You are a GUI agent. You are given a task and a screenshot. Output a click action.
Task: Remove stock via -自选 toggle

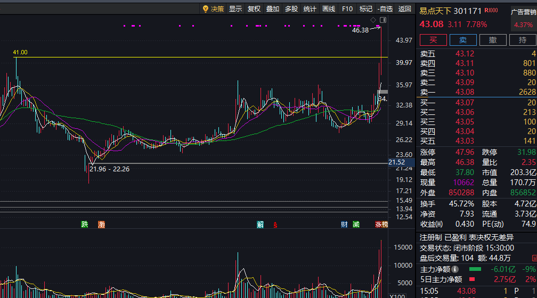coord(385,9)
